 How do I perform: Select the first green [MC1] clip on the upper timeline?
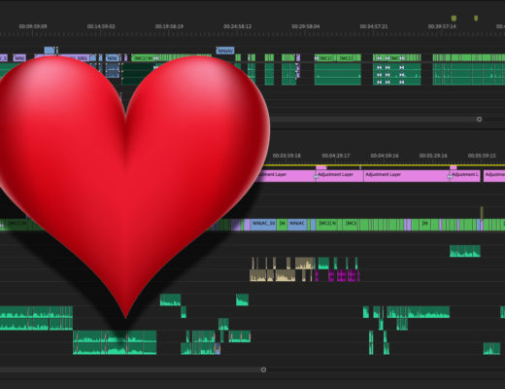click(x=325, y=57)
